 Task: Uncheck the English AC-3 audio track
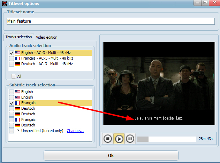tap(12, 53)
